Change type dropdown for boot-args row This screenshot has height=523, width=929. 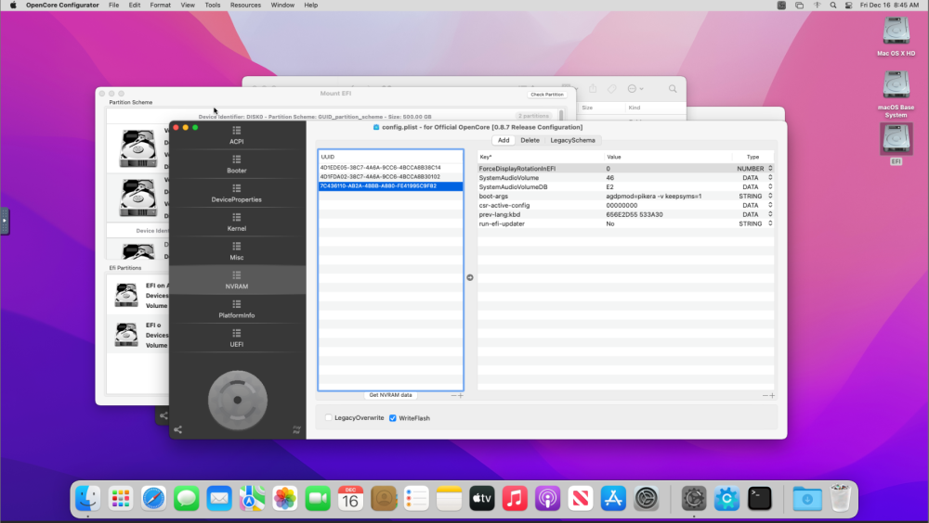tap(770, 196)
